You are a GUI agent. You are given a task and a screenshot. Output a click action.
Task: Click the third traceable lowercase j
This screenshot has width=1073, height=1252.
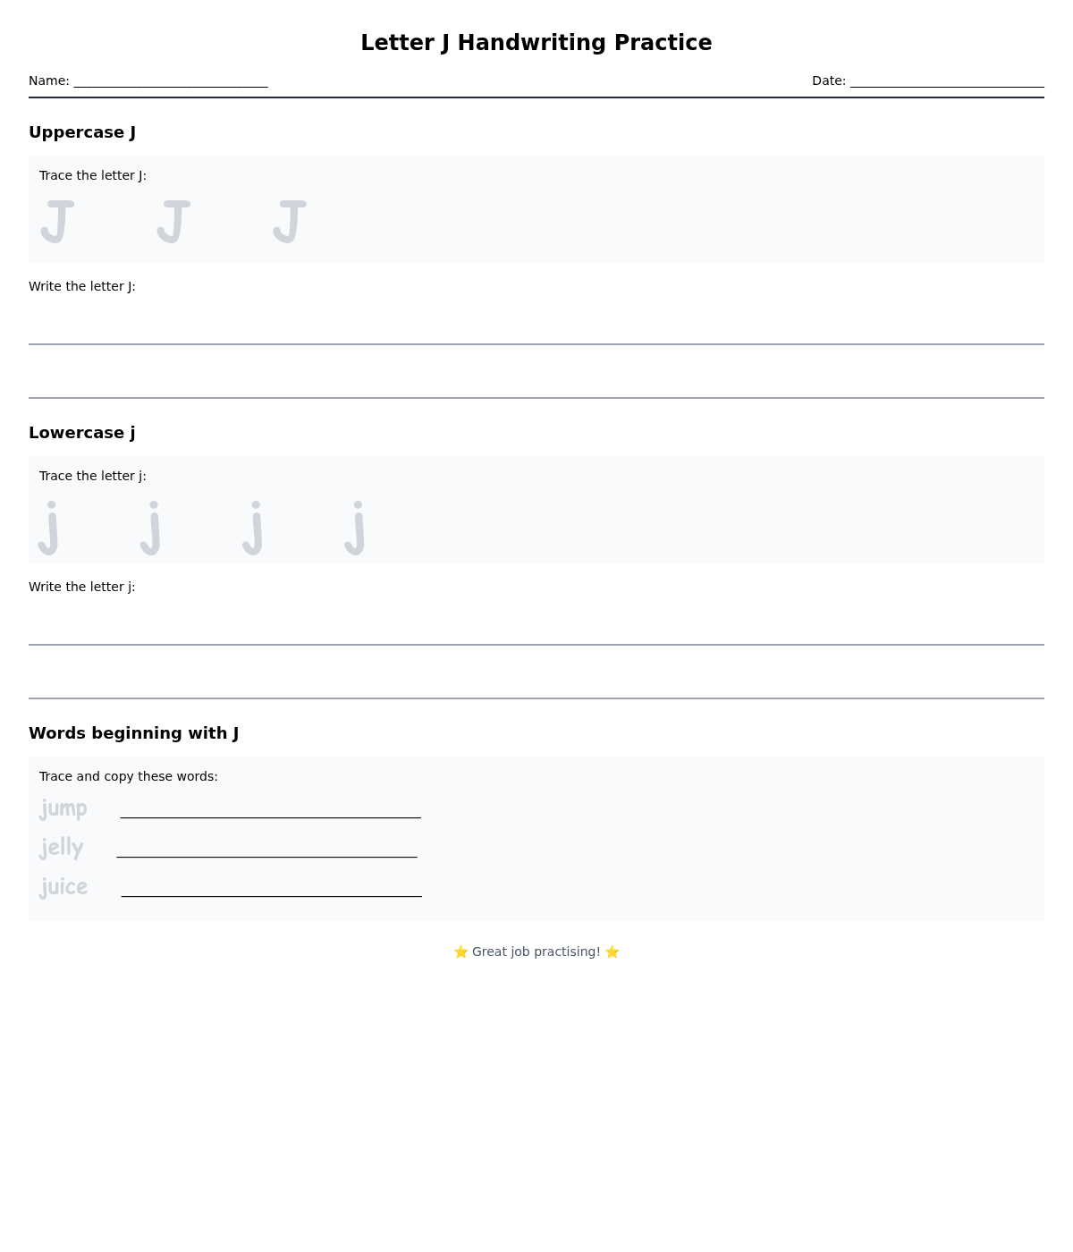(x=253, y=528)
